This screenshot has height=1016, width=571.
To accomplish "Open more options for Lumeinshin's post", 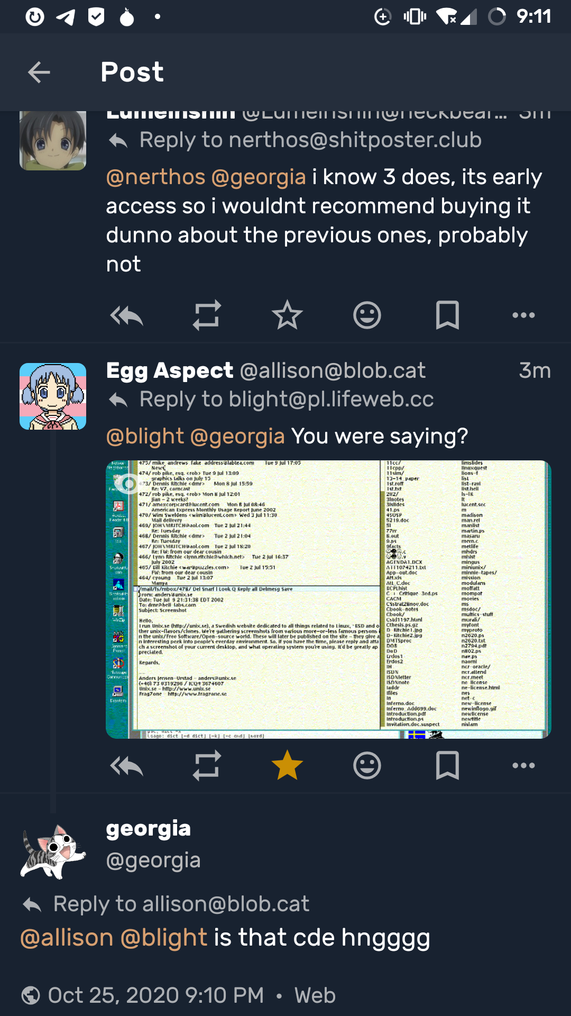I will (x=523, y=315).
